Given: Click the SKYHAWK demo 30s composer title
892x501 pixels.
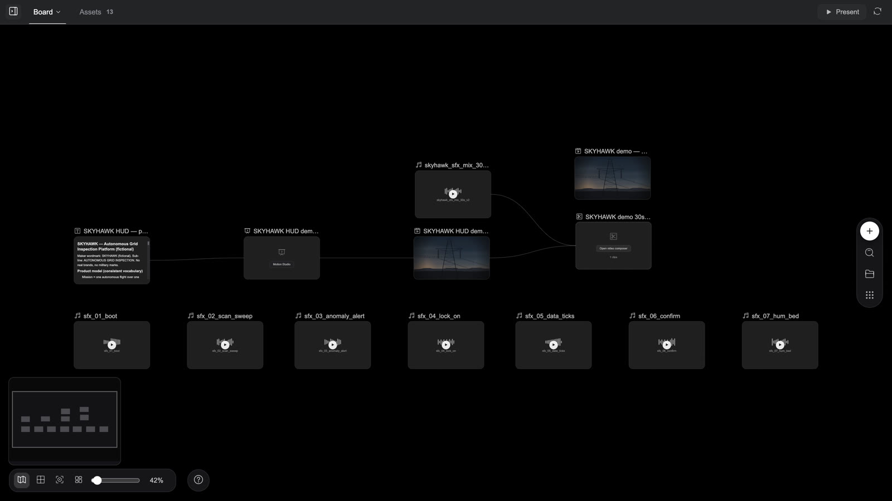Looking at the screenshot, I should tap(618, 217).
